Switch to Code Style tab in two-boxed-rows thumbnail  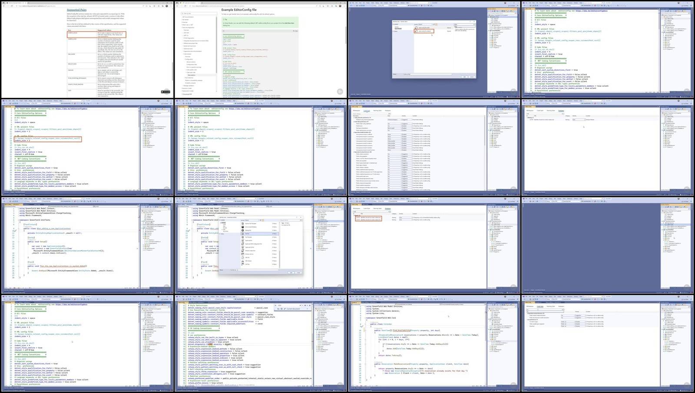(367, 209)
